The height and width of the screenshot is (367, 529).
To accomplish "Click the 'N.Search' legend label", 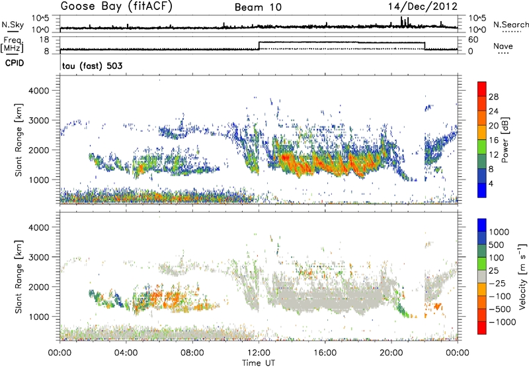I will [x=511, y=25].
